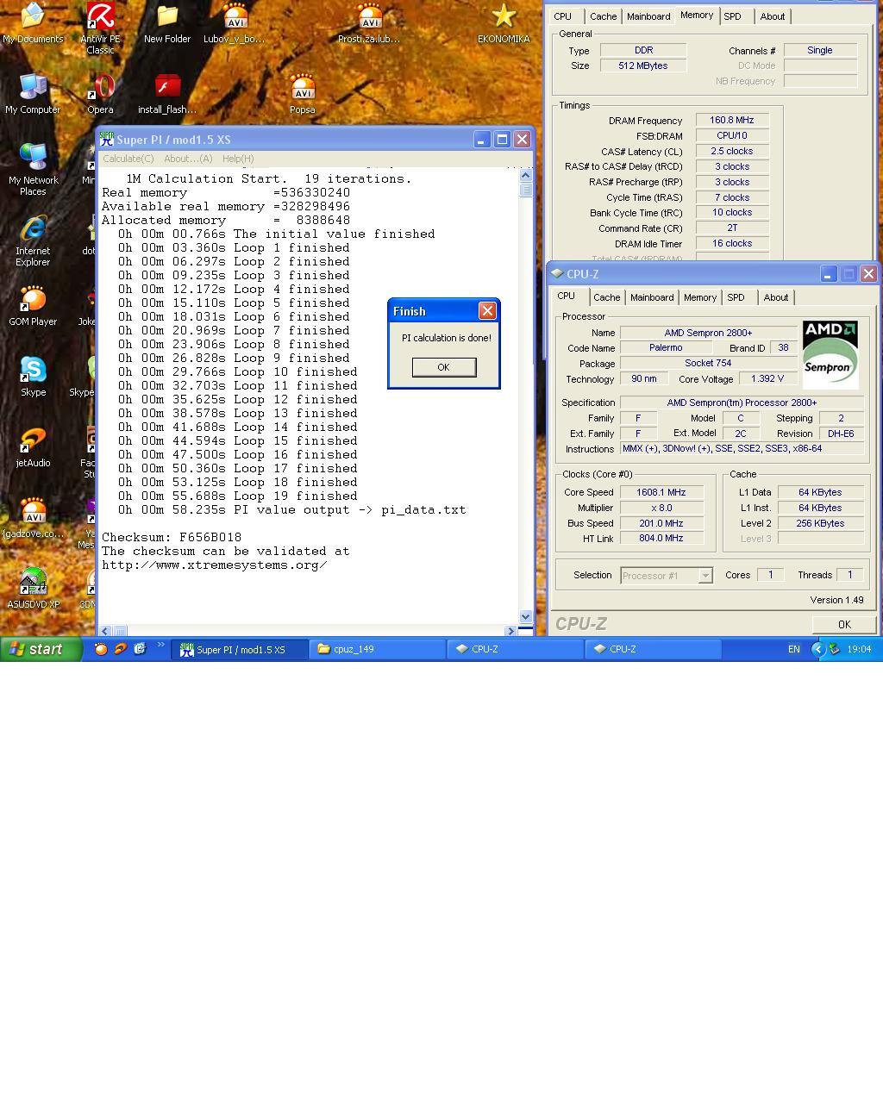Click Super PI vertical scrollbar up arrow
This screenshot has height=1117, width=883.
(526, 175)
